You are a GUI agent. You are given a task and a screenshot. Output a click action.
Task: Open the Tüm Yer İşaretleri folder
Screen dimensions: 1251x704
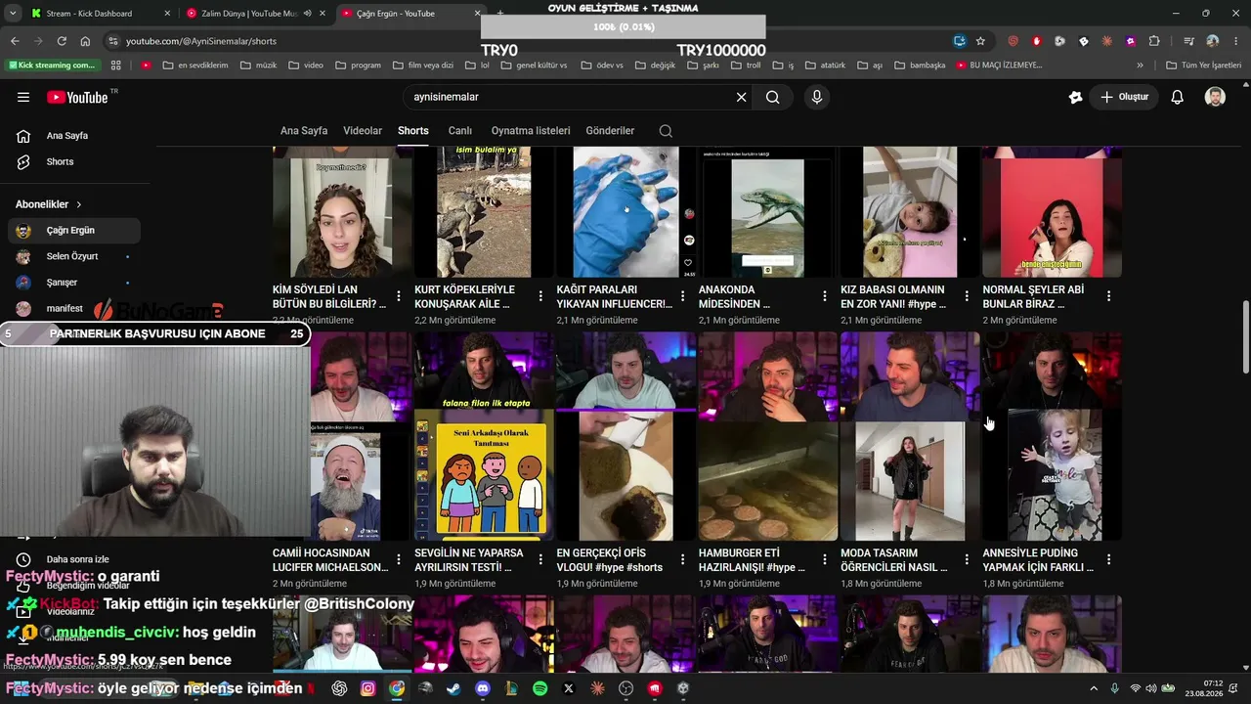point(1203,66)
